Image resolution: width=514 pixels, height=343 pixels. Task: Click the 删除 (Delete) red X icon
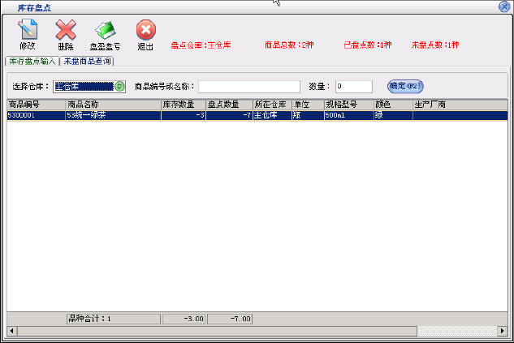click(x=66, y=33)
